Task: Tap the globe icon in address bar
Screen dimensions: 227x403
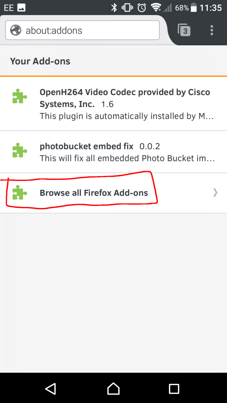Action: pyautogui.click(x=16, y=30)
